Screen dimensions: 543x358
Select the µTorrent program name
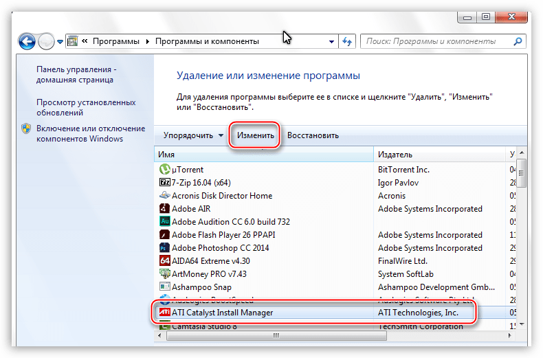[x=188, y=170]
